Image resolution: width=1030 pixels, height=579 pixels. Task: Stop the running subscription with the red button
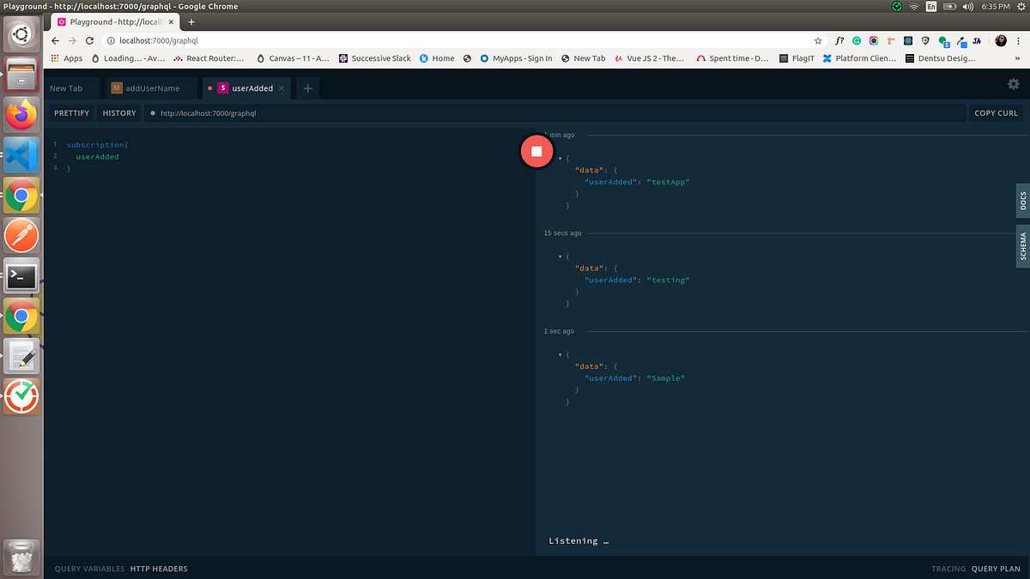pos(536,150)
